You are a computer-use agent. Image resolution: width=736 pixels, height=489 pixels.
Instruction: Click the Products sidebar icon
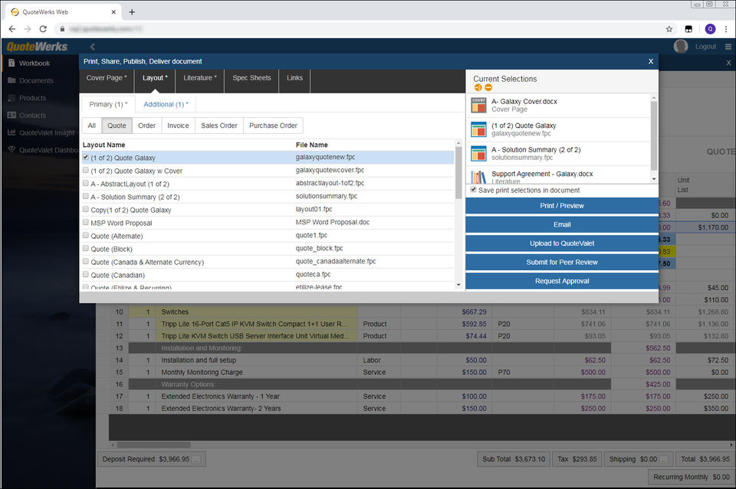[11, 98]
